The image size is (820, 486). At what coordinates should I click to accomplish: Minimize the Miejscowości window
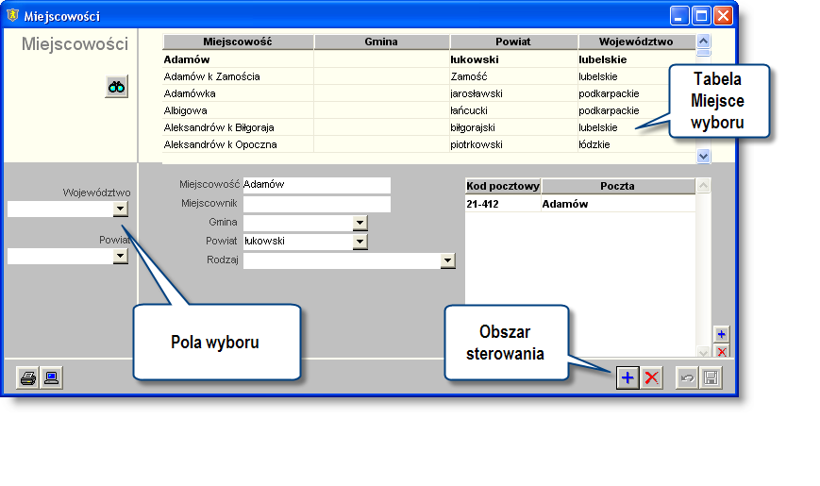[x=679, y=16]
